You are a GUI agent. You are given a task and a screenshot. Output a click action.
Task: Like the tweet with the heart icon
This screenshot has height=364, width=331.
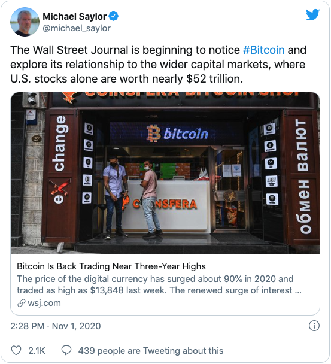click(16, 350)
